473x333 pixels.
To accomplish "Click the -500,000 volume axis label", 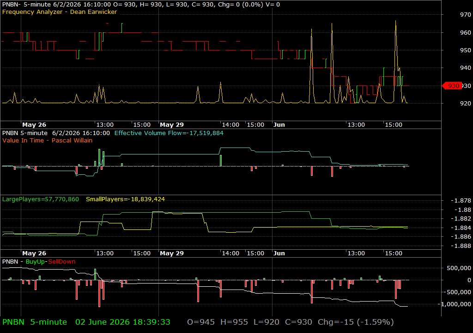I will pyautogui.click(x=457, y=292).
